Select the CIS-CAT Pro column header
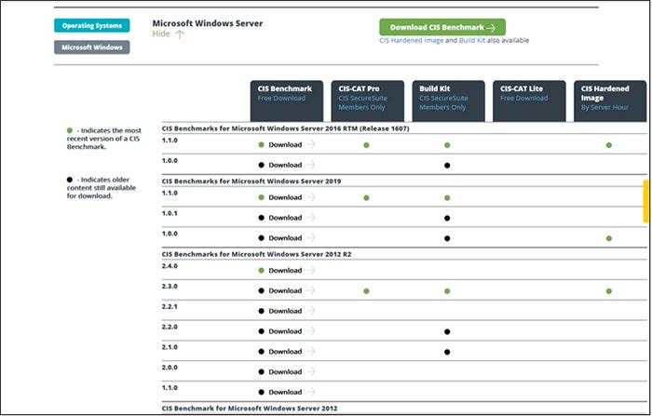The height and width of the screenshot is (416, 652). click(368, 101)
